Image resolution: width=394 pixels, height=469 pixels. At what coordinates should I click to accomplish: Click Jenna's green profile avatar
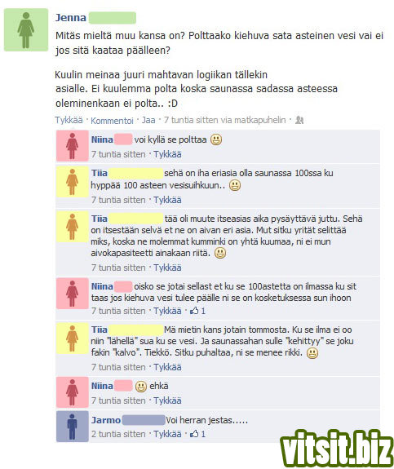(26, 30)
